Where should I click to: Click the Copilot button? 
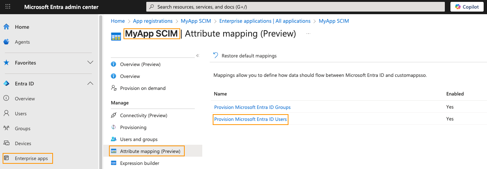tap(467, 7)
